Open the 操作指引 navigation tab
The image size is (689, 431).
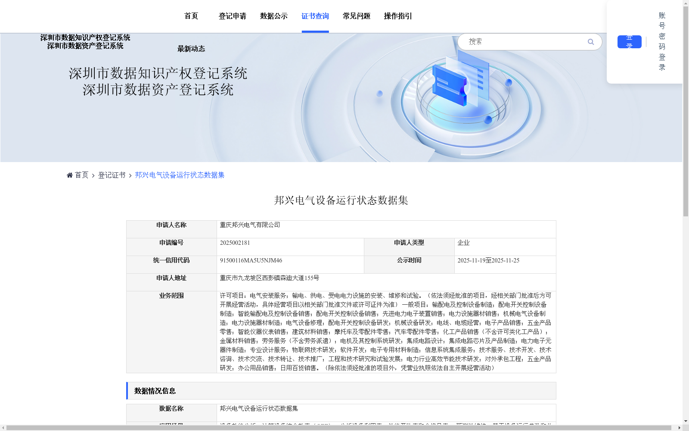(x=398, y=16)
